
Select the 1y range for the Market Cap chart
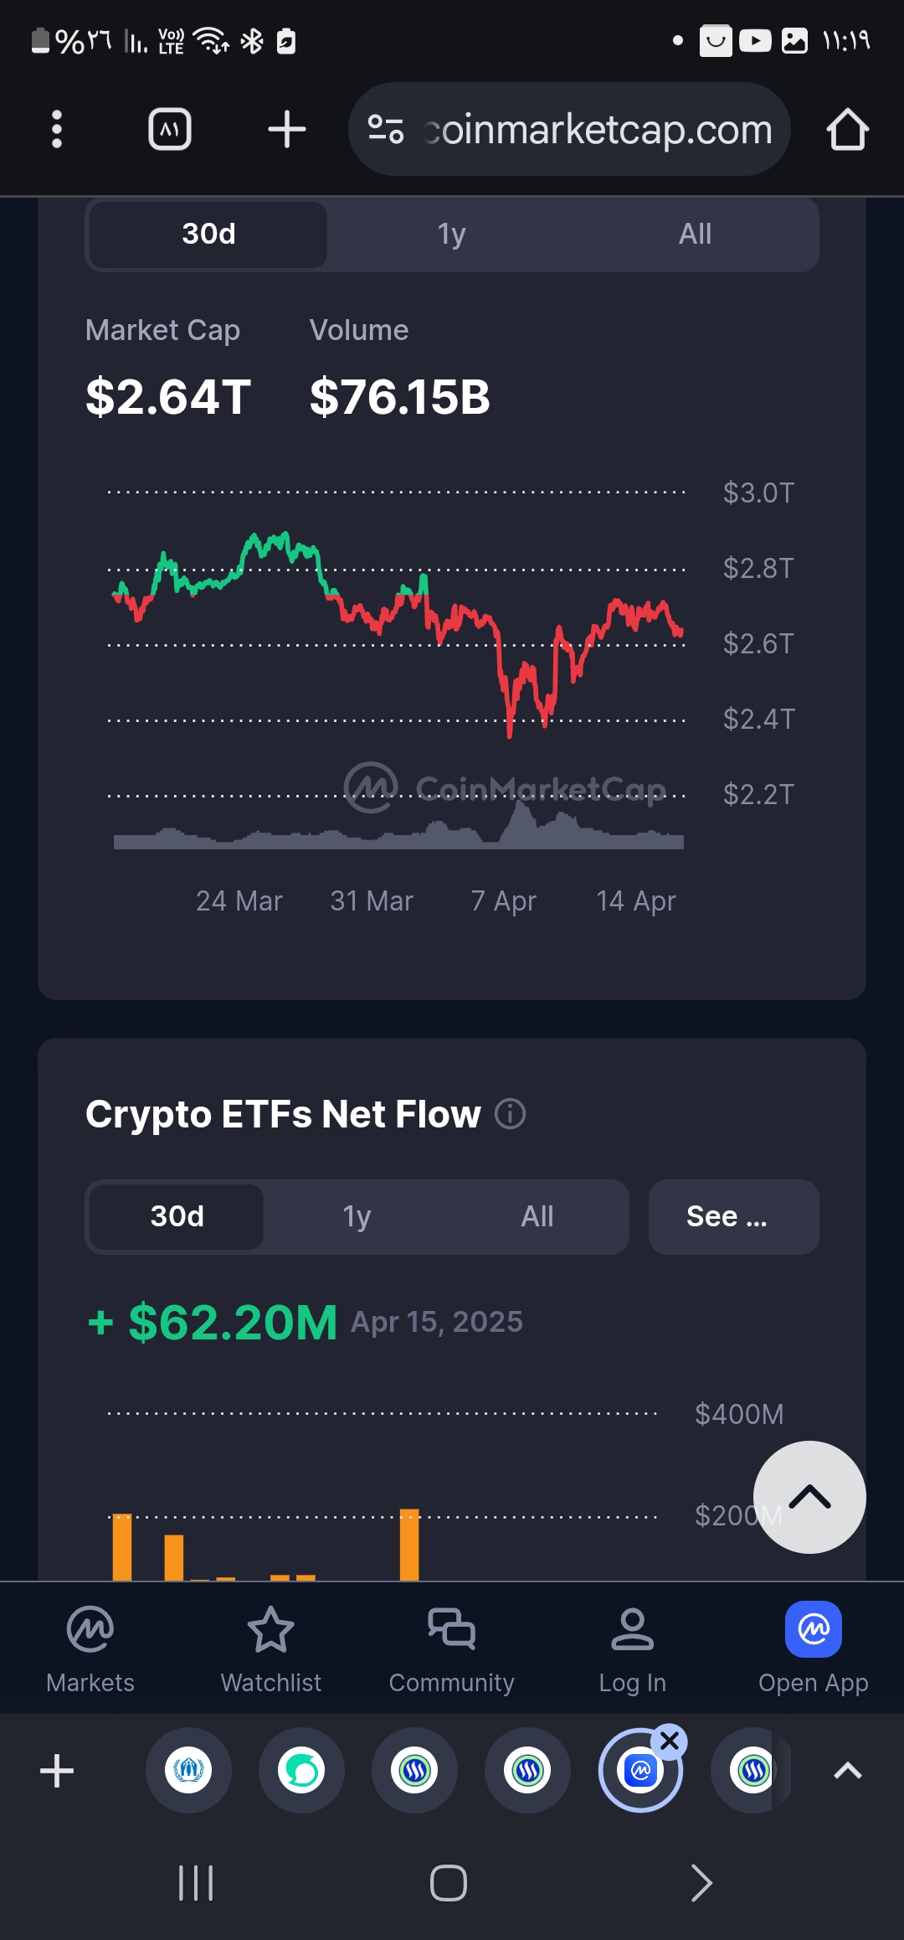[451, 235]
